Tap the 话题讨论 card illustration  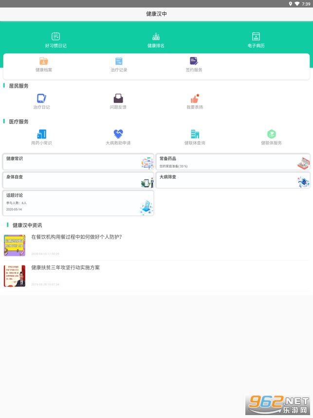146,208
